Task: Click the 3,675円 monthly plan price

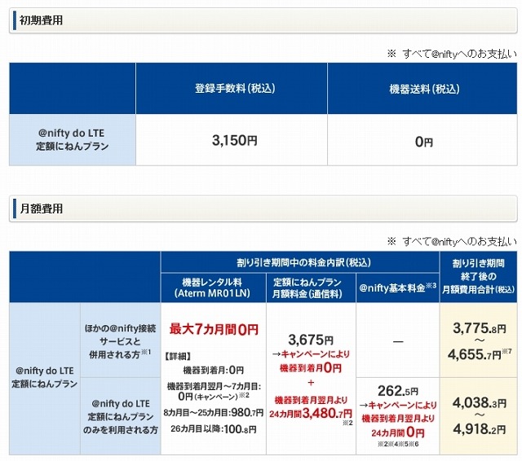Action: (x=311, y=340)
